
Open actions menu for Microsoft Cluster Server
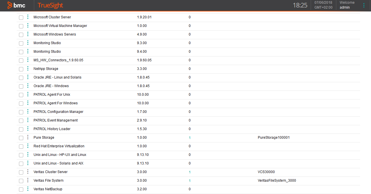(x=28, y=17)
